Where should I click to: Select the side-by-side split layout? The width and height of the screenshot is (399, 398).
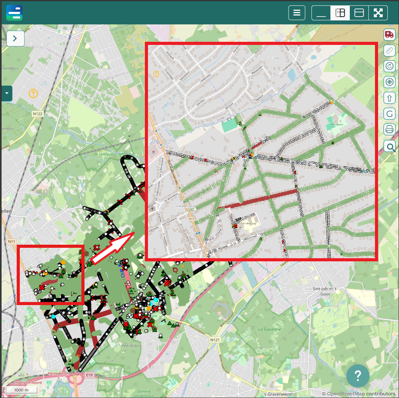340,13
